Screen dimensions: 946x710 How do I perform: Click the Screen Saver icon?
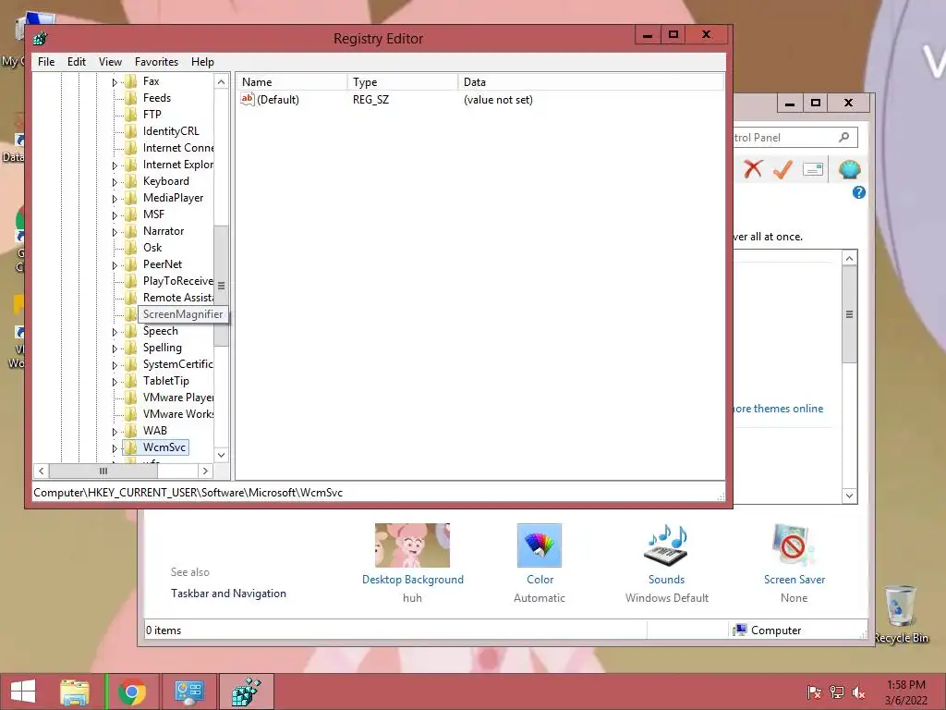[794, 545]
